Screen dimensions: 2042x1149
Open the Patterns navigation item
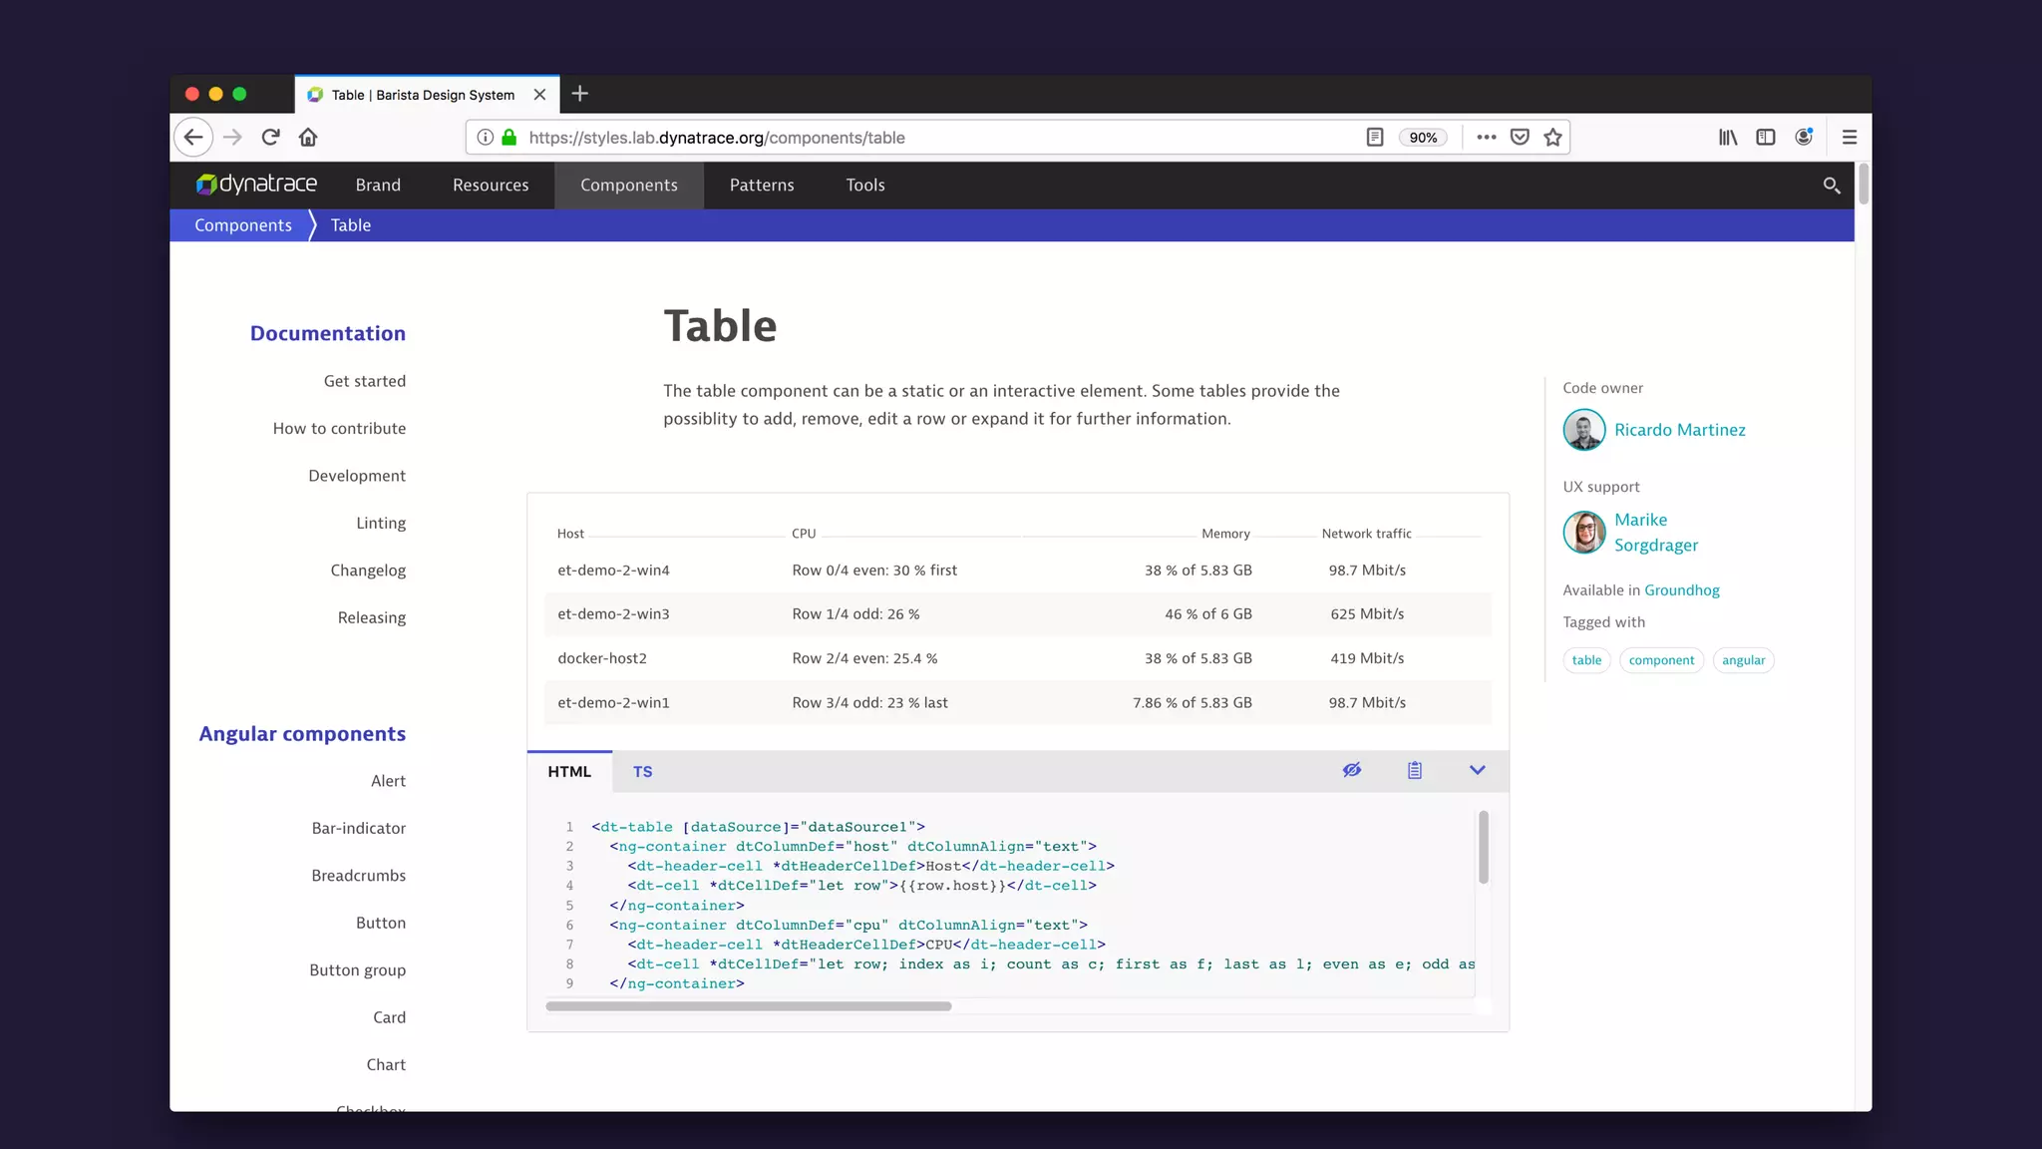tap(762, 186)
